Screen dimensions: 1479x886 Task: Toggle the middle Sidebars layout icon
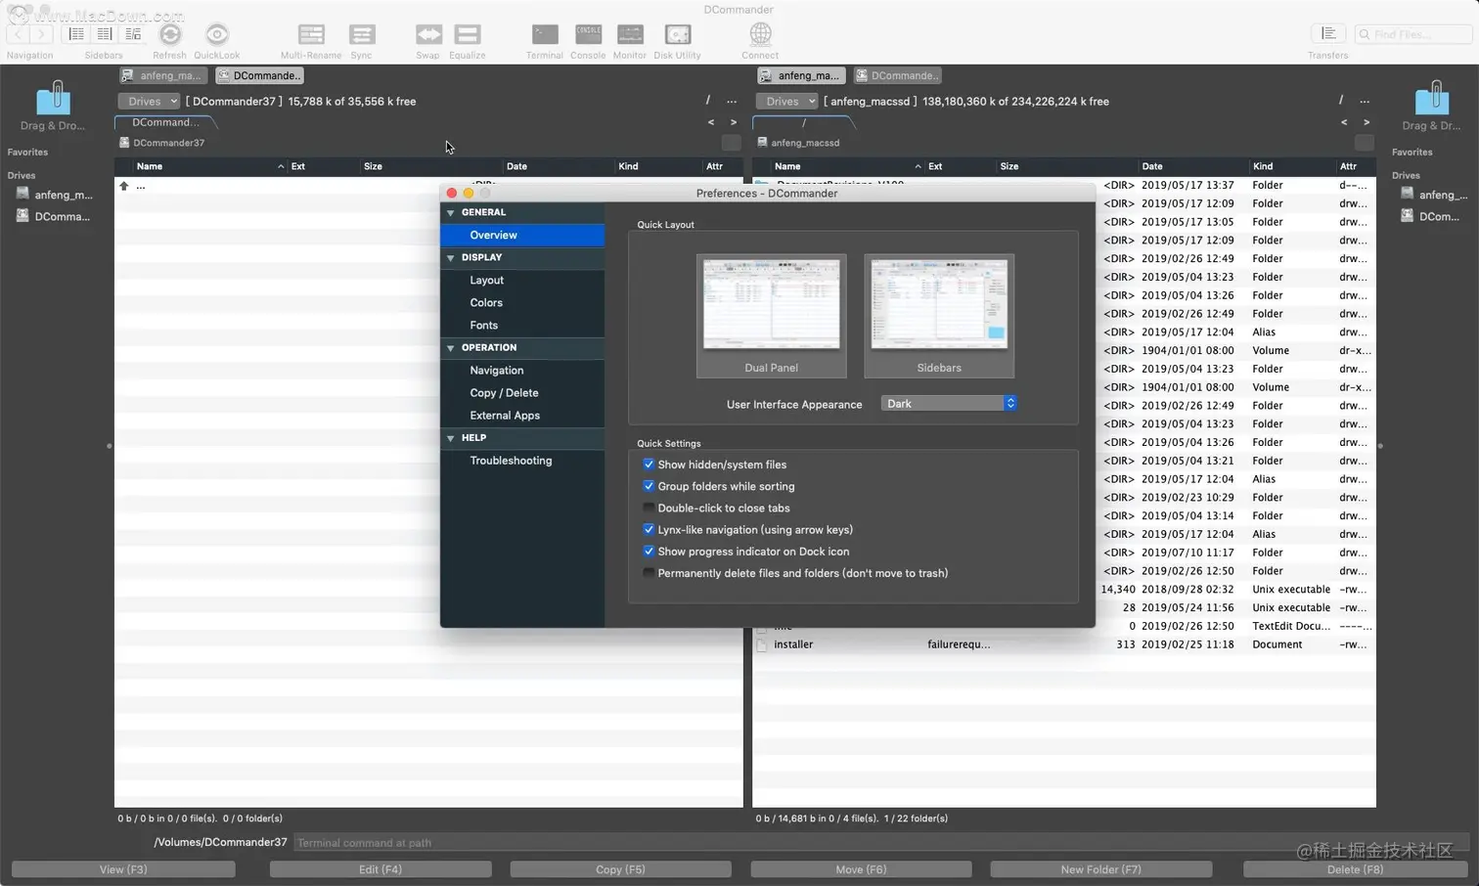[105, 34]
